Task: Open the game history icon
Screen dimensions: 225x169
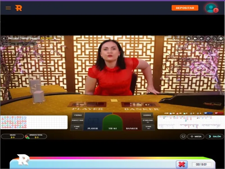Action: pos(215,39)
